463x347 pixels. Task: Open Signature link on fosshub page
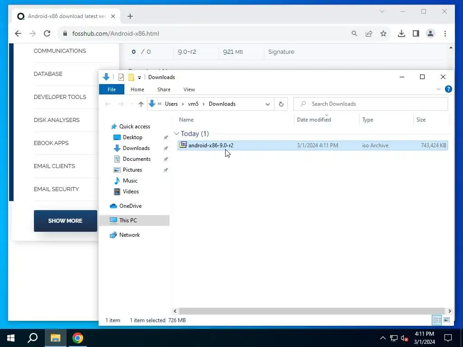(x=281, y=52)
